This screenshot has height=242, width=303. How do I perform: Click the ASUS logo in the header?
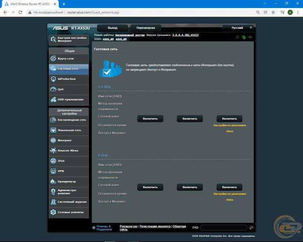pyautogui.click(x=61, y=28)
